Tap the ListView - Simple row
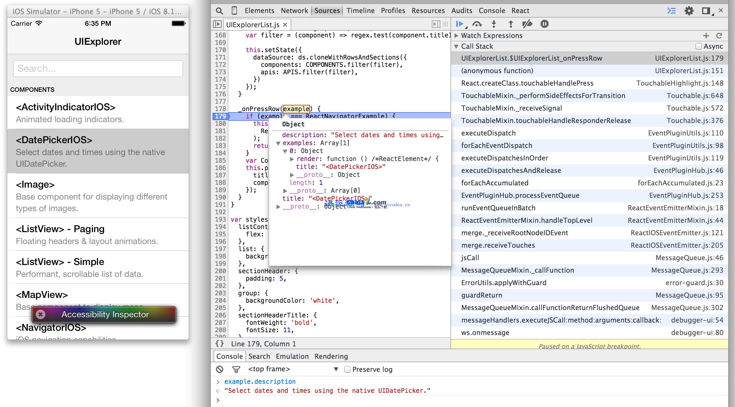 click(x=98, y=268)
